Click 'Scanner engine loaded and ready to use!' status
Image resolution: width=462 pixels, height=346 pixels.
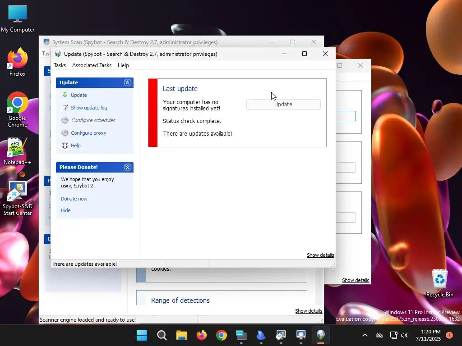88,320
